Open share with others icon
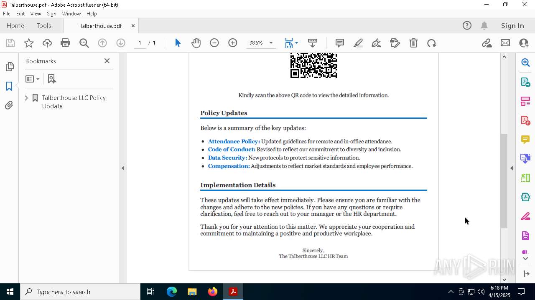The height and width of the screenshot is (300, 535). click(x=524, y=43)
